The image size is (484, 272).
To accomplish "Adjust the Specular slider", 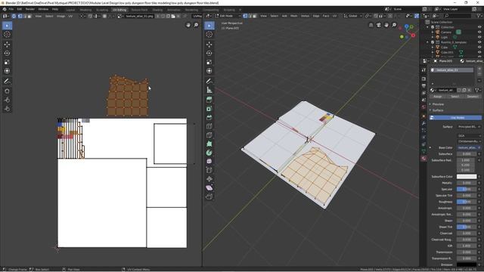I will click(467, 189).
